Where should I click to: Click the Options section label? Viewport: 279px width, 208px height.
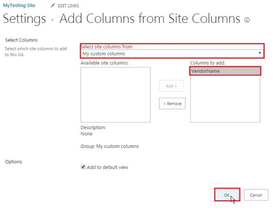tap(14, 162)
